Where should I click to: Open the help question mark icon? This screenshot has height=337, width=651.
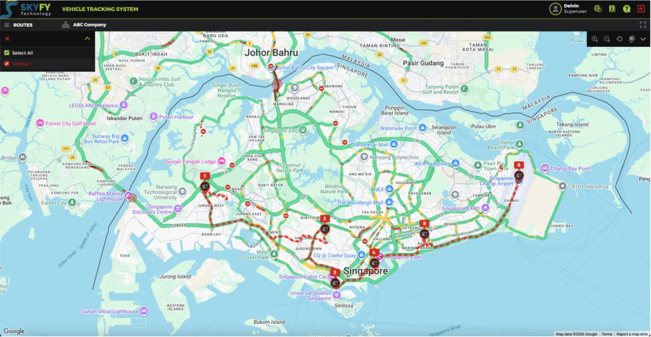pos(627,9)
